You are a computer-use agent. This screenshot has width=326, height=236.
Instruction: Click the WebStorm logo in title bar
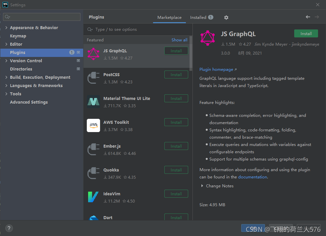[x=5, y=5]
